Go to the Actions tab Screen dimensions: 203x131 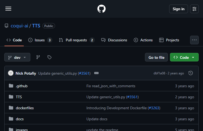click(143, 40)
